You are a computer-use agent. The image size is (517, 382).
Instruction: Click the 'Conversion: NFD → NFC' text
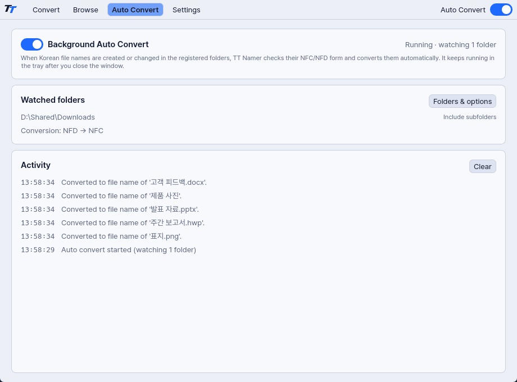click(62, 131)
